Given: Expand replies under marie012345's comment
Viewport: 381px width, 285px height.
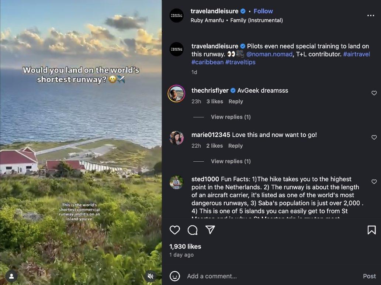Looking at the screenshot, I should coord(231,161).
